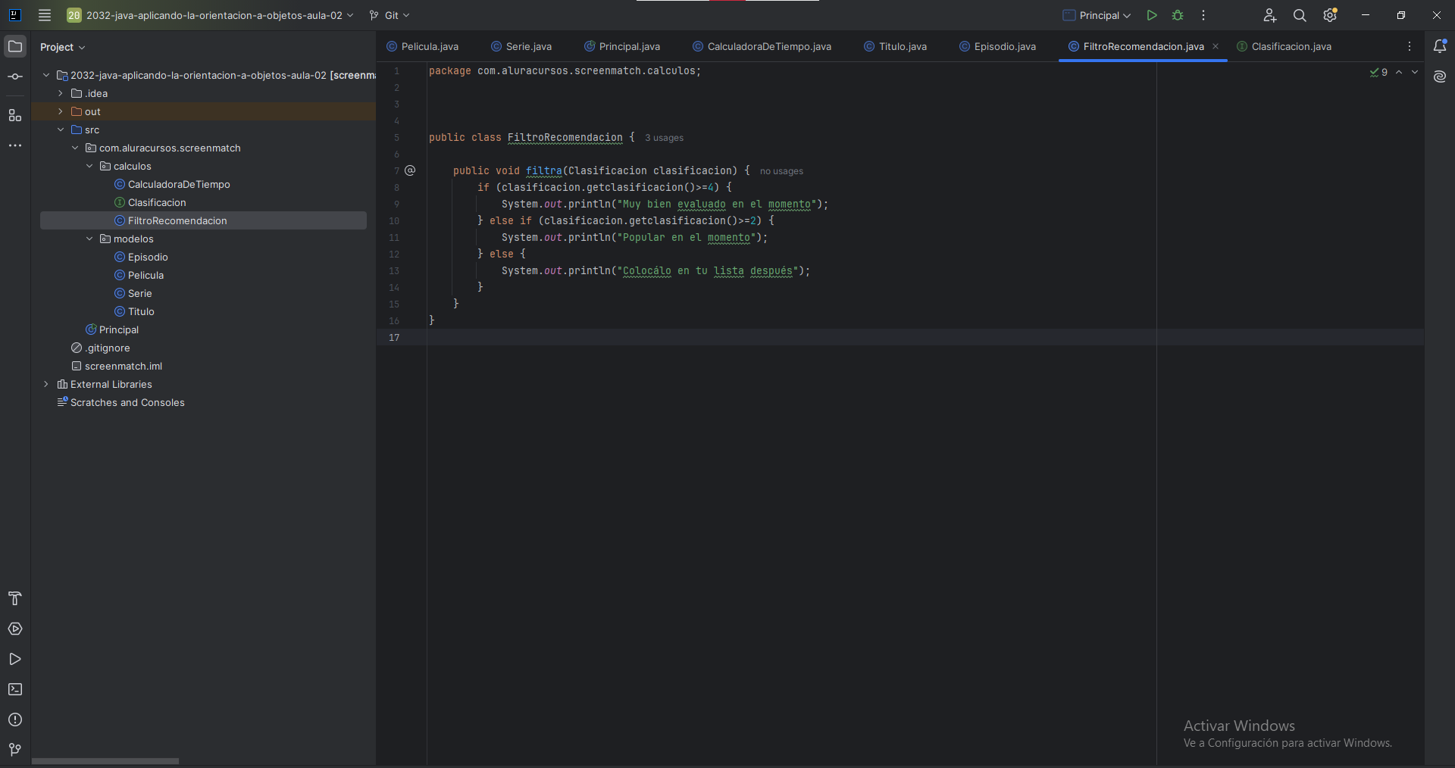Click the 'no usages' hint
Image resolution: width=1455 pixels, height=768 pixels.
click(781, 171)
